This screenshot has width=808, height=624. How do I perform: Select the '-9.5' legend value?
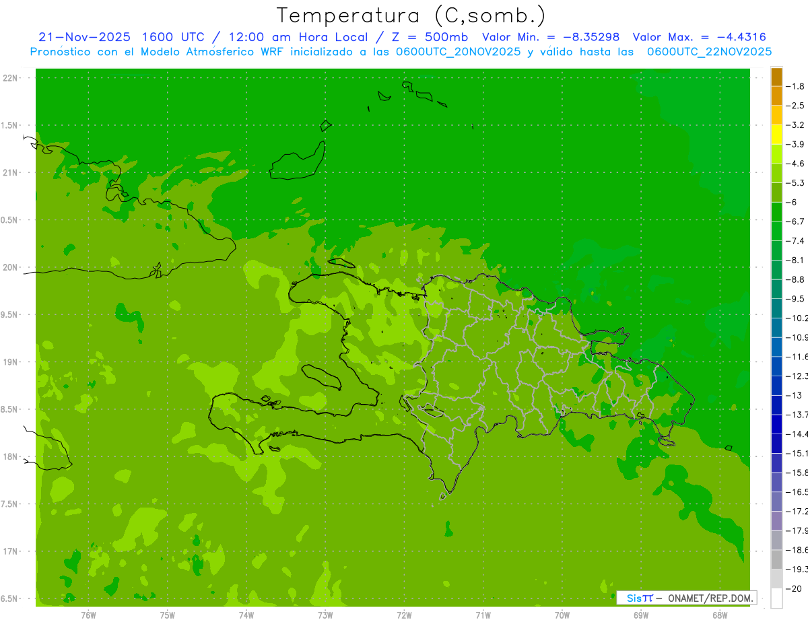[795, 299]
